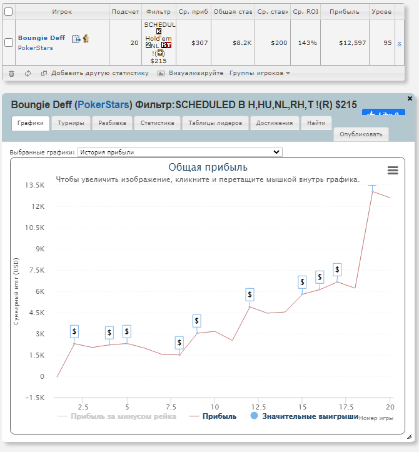Remove the row using the x link
419x452 pixels.
399,44
